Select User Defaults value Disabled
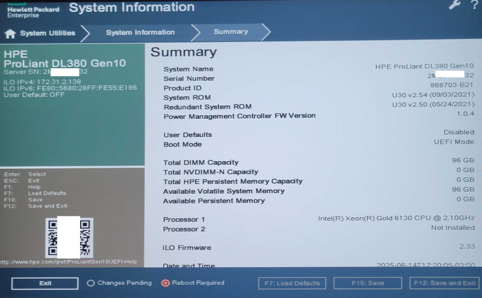482x298 pixels. coord(459,132)
